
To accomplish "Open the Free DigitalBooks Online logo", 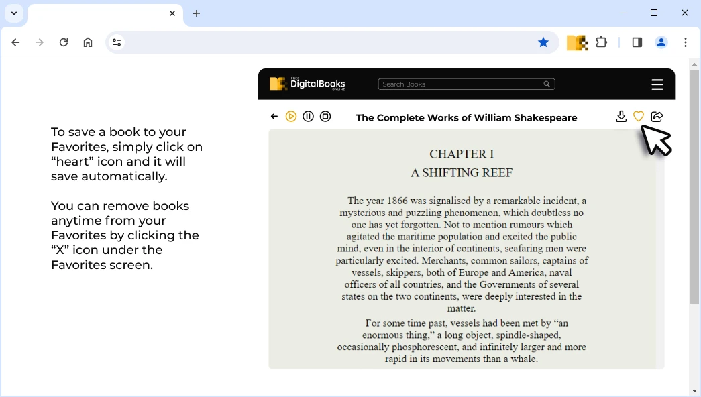I will pos(307,84).
